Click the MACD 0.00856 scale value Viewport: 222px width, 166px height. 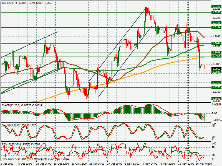(217, 105)
